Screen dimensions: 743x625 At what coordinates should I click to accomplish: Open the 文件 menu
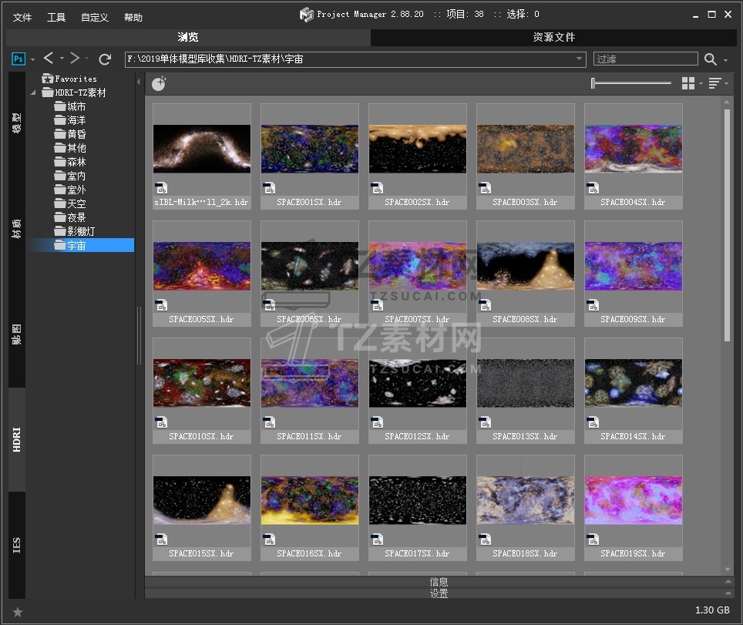[x=22, y=18]
